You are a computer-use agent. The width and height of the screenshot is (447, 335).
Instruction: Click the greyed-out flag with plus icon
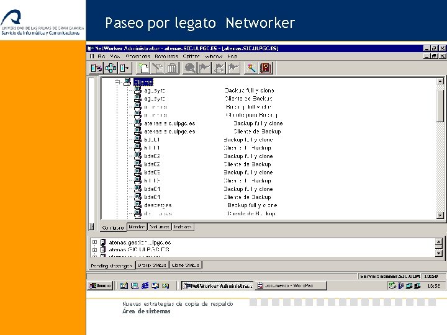pos(219,68)
